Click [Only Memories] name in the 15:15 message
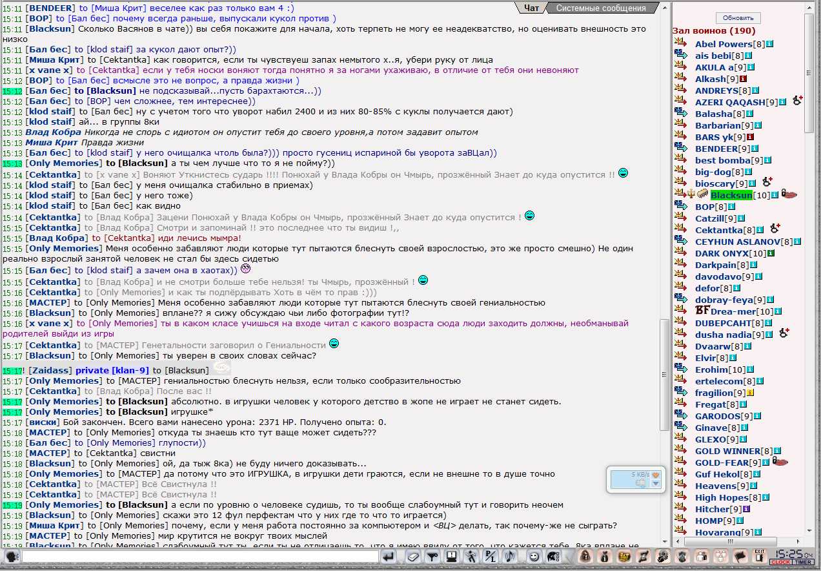 [64, 249]
